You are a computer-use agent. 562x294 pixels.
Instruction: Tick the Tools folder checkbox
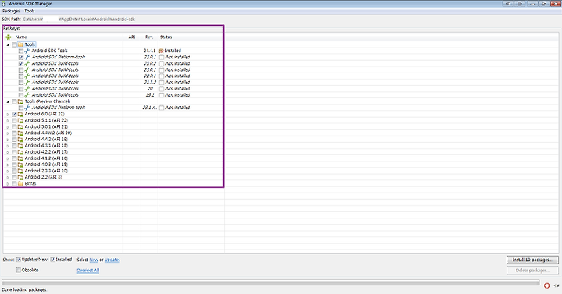pyautogui.click(x=14, y=44)
